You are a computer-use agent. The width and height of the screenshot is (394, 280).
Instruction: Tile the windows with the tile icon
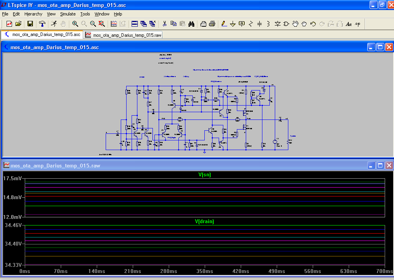tap(135, 24)
